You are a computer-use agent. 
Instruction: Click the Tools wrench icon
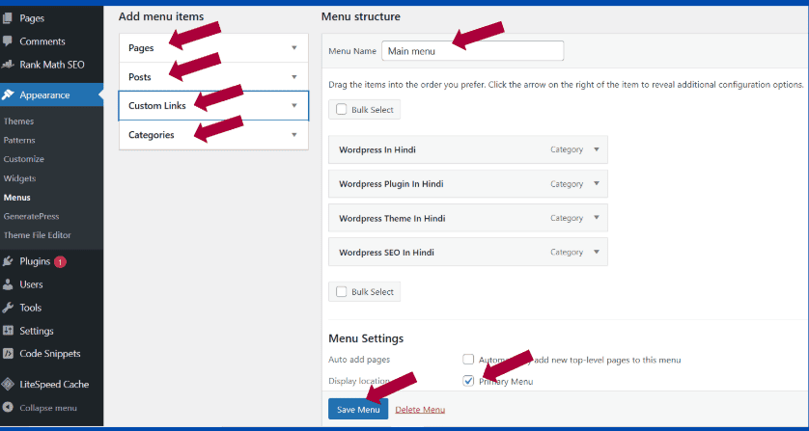(8, 308)
